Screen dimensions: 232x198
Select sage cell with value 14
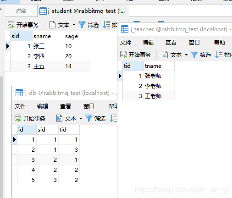(77, 66)
